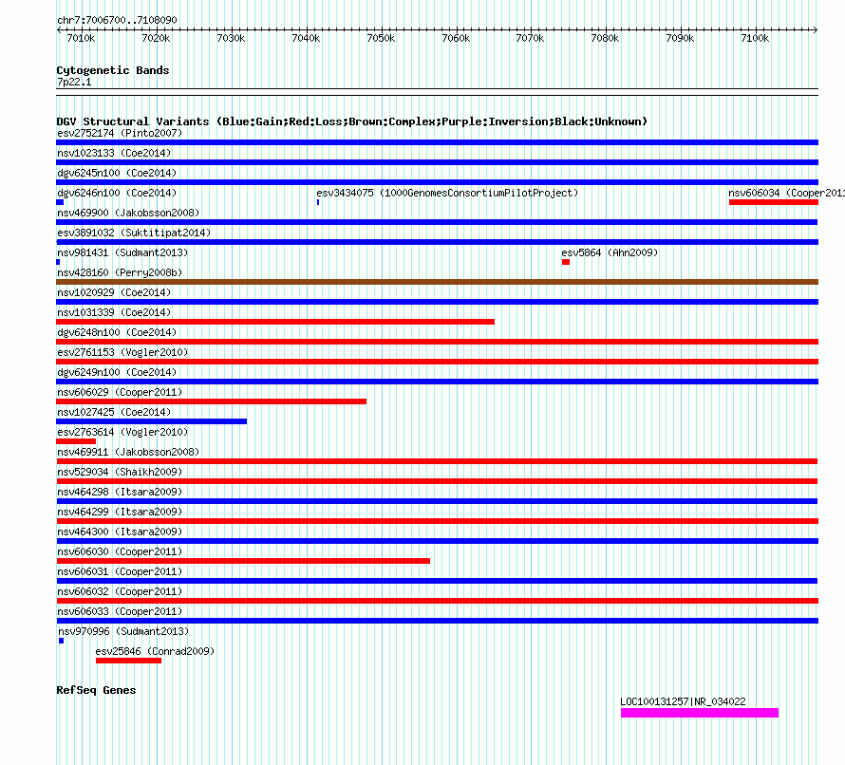Open dgv6248n100 (Coe2014) label

(117, 332)
